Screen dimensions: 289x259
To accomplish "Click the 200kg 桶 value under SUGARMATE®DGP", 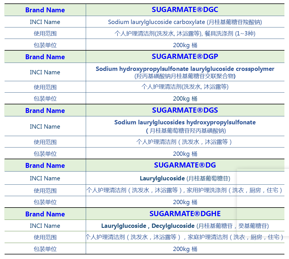I will 185,99.
